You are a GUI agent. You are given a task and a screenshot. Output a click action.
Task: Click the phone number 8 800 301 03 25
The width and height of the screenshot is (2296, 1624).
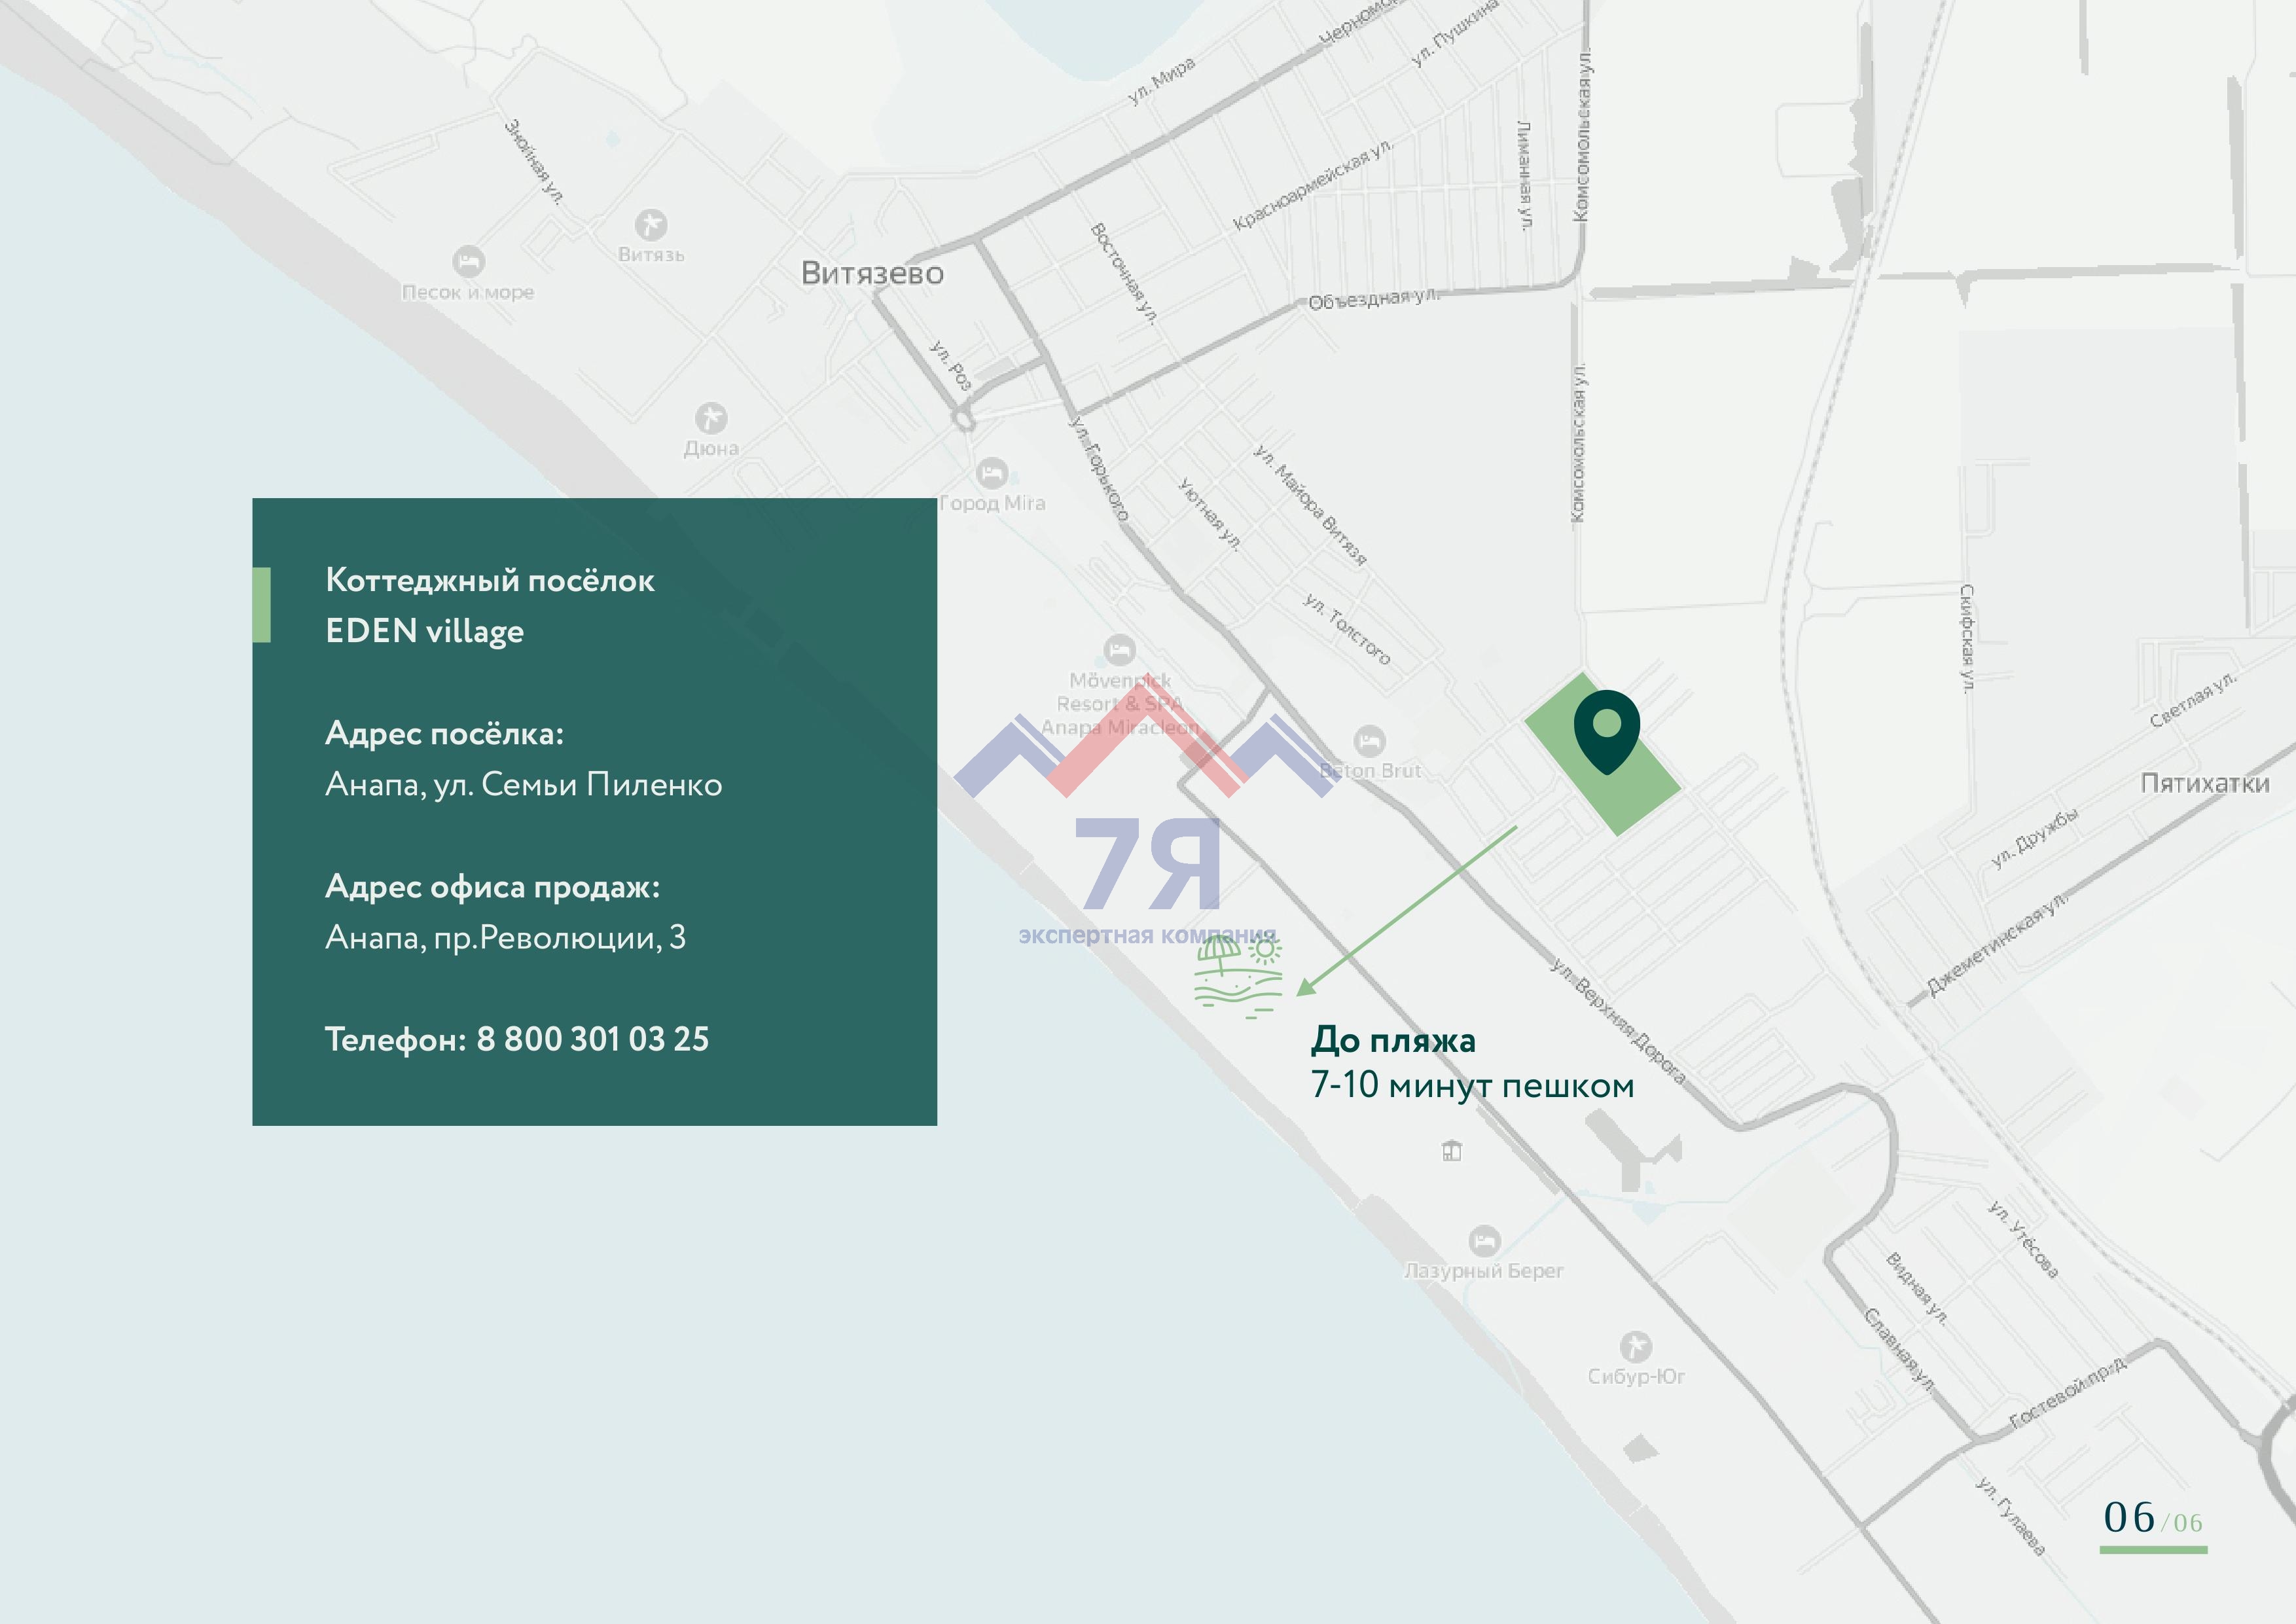592,1039
